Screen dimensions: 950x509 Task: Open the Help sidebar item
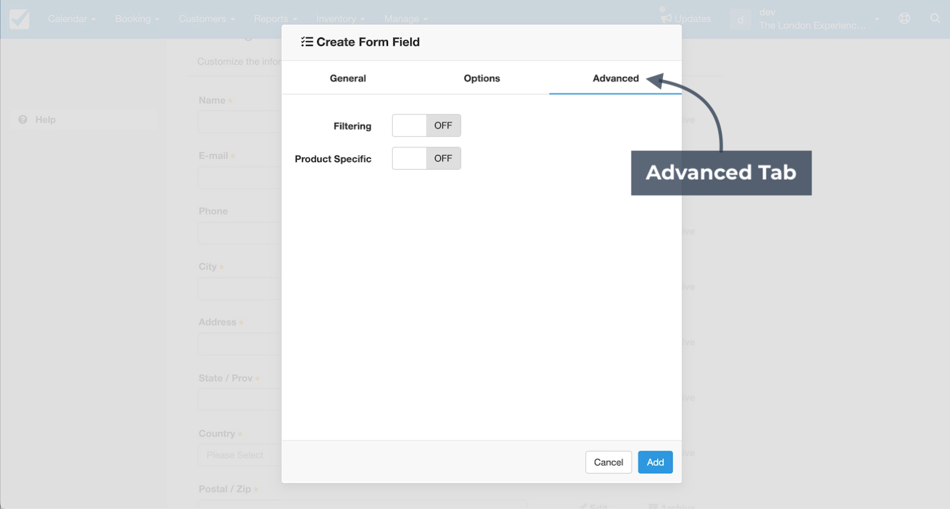click(x=84, y=120)
